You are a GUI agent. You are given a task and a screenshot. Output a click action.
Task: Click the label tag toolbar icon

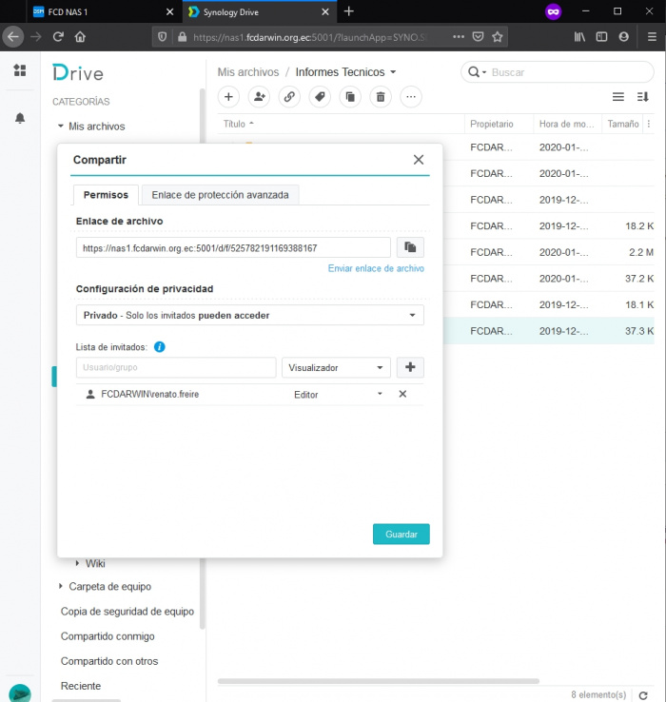coord(320,97)
